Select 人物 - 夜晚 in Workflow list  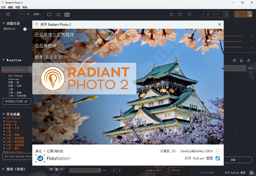15,93
